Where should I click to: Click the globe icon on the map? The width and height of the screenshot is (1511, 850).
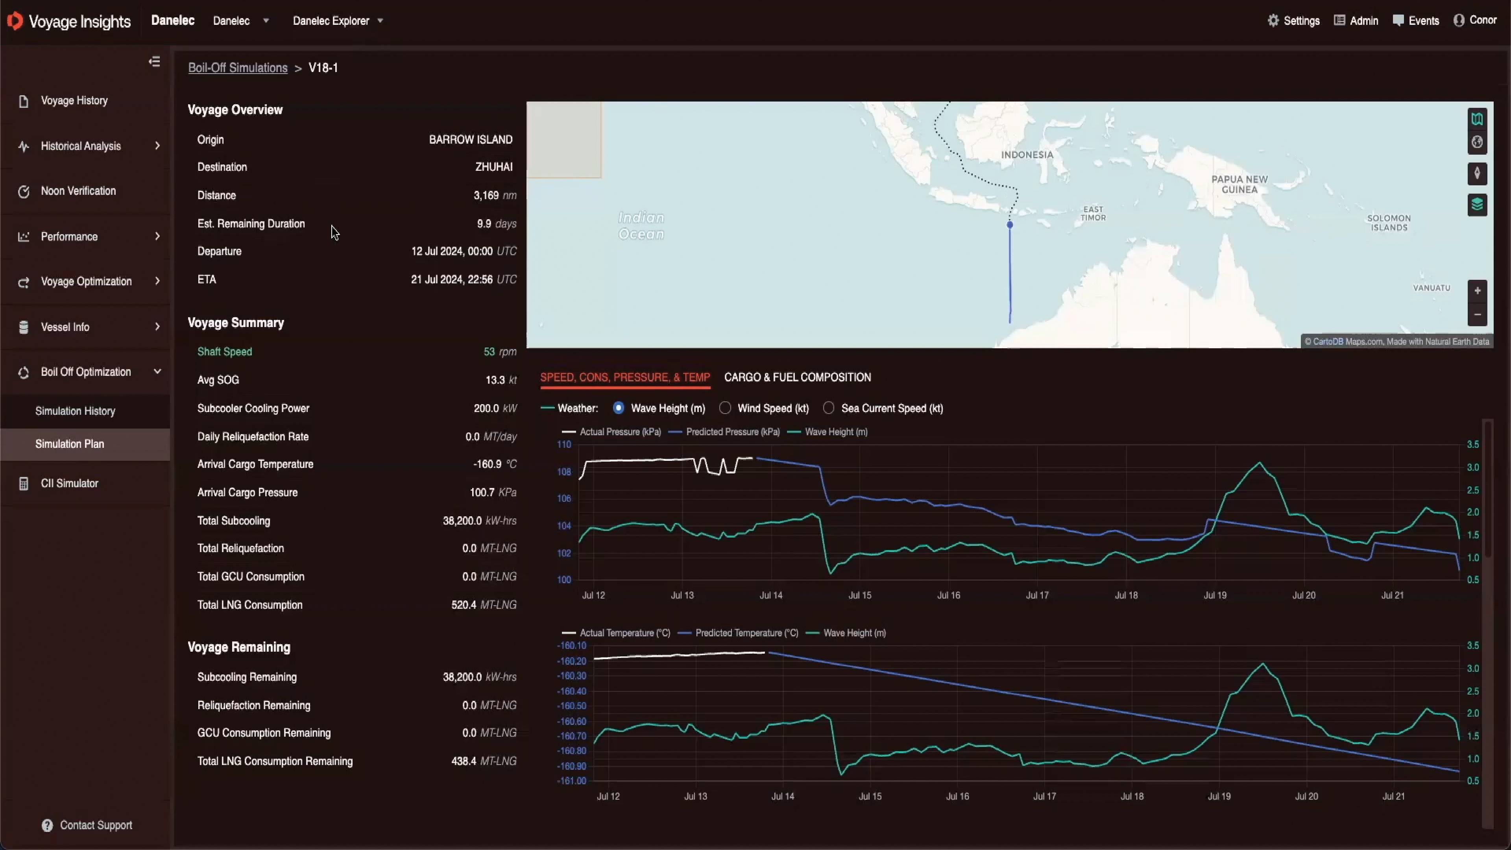tap(1477, 142)
